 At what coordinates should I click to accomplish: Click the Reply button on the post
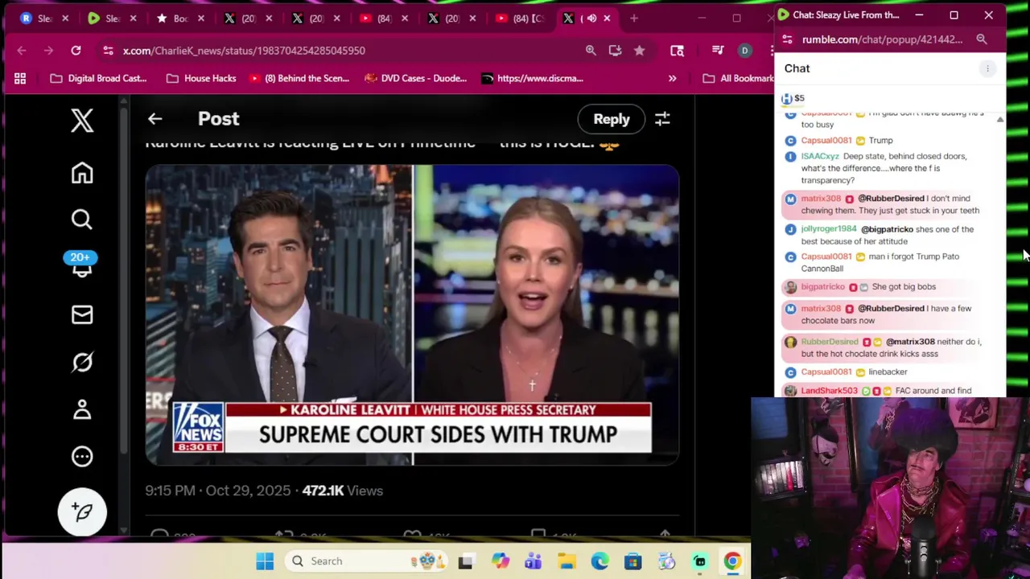click(612, 119)
